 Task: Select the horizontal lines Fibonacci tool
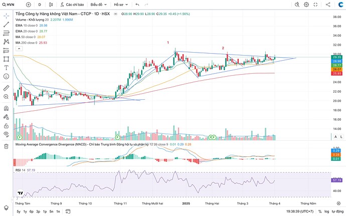coord(6,33)
